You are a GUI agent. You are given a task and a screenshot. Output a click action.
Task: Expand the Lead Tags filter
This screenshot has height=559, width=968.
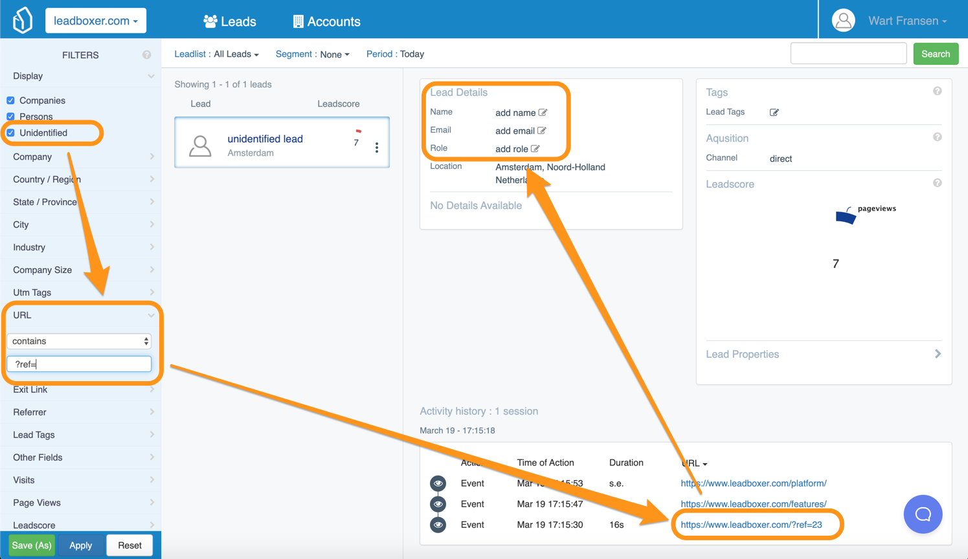click(80, 435)
